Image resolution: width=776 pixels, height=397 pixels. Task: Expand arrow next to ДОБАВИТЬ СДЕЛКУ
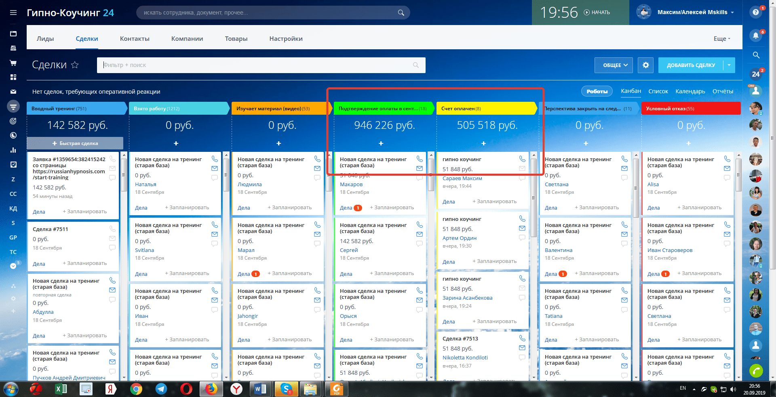click(x=729, y=65)
